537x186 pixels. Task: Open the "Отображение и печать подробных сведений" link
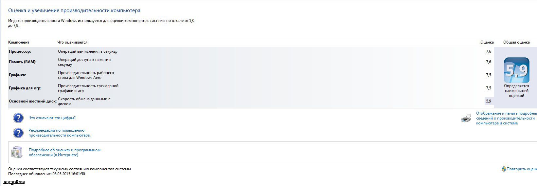click(x=507, y=118)
